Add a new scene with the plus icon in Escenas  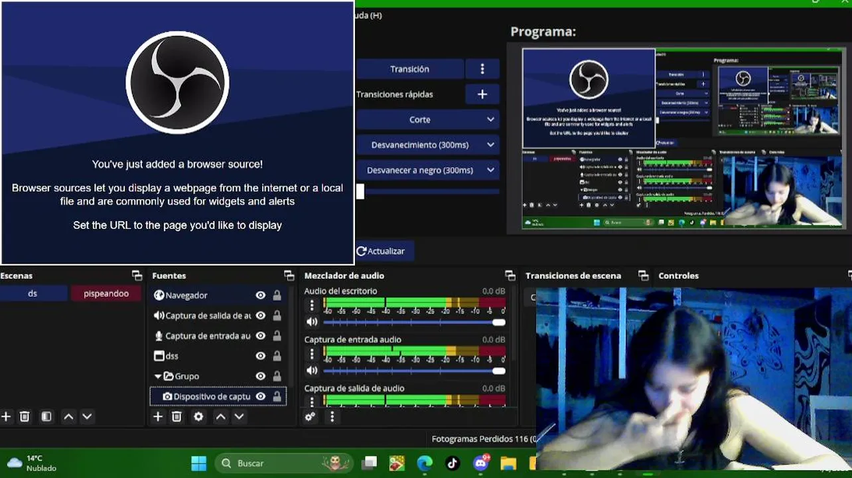[6, 417]
